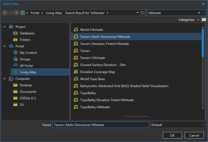Screen dimensions: 208x142
Task: Clear the hillshade search text
Action: pyautogui.click(x=199, y=13)
